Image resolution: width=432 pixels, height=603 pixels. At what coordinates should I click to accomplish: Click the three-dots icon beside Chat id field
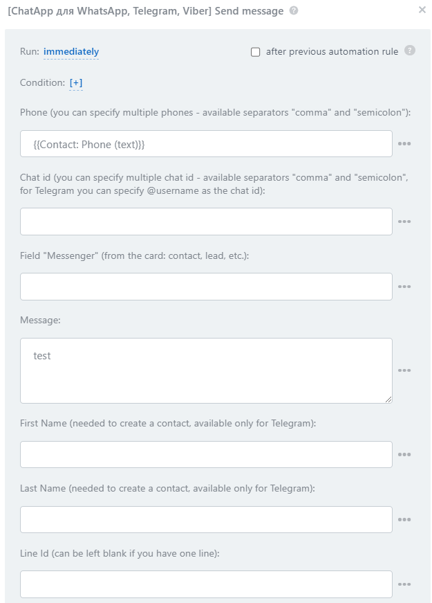pyautogui.click(x=404, y=222)
